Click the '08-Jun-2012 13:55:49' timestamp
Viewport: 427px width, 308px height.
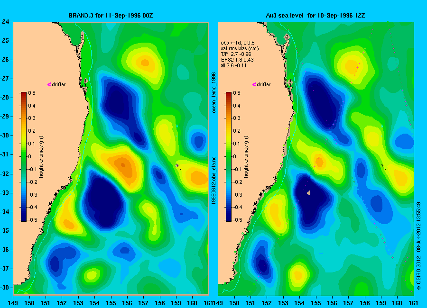click(x=418, y=227)
